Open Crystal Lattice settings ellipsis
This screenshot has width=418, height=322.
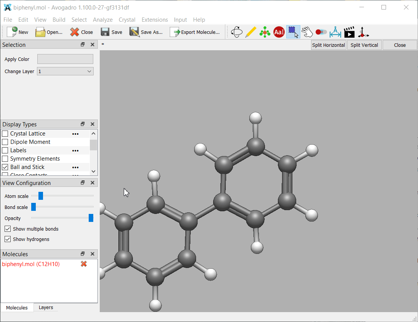[x=75, y=134]
